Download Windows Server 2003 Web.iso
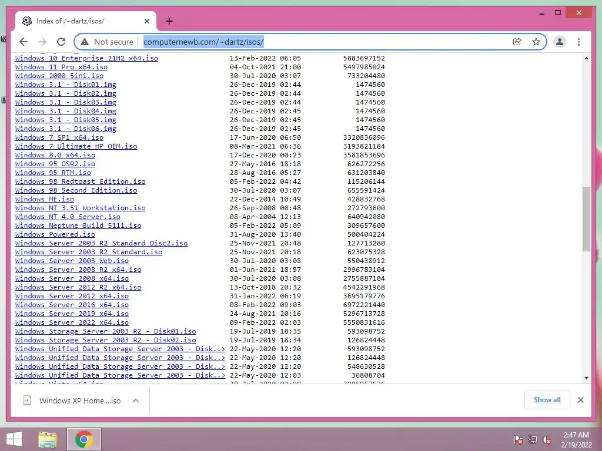 pyautogui.click(x=72, y=261)
